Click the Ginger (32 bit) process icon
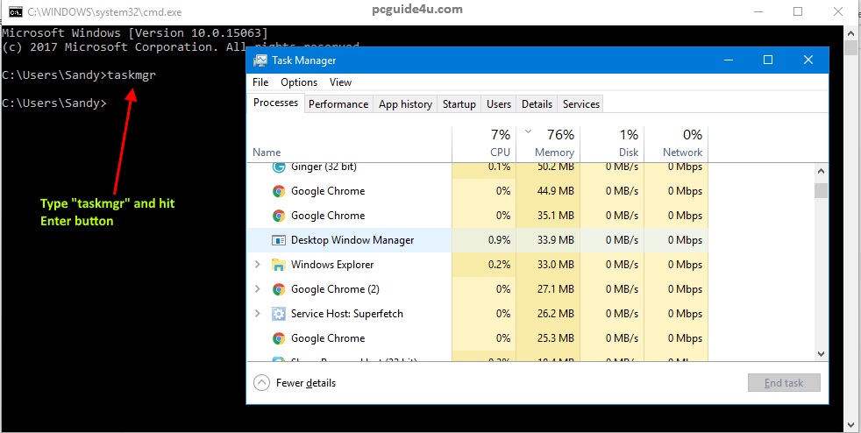The image size is (861, 433). [279, 167]
